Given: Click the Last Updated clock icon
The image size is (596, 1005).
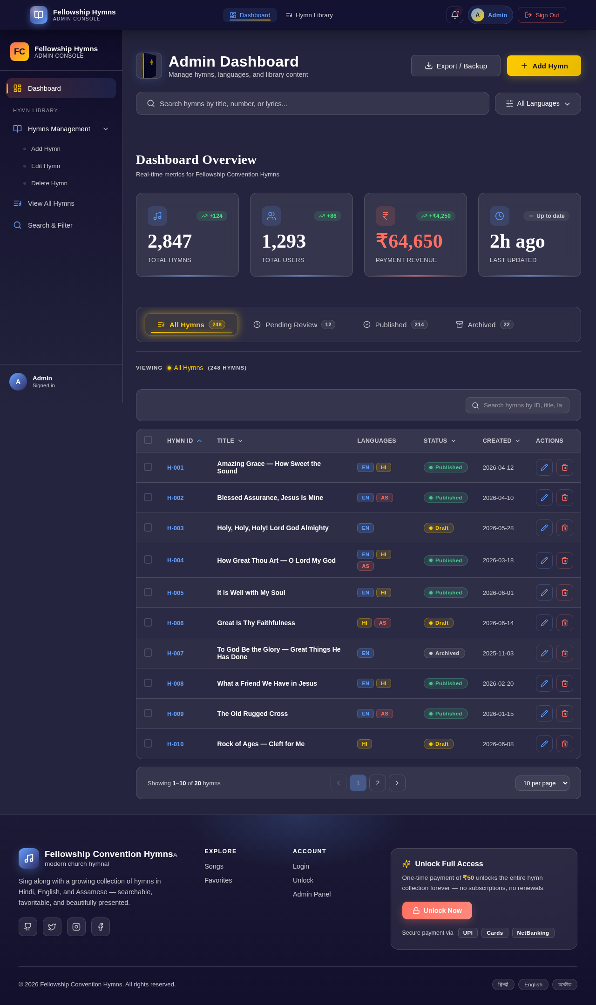Looking at the screenshot, I should [500, 216].
